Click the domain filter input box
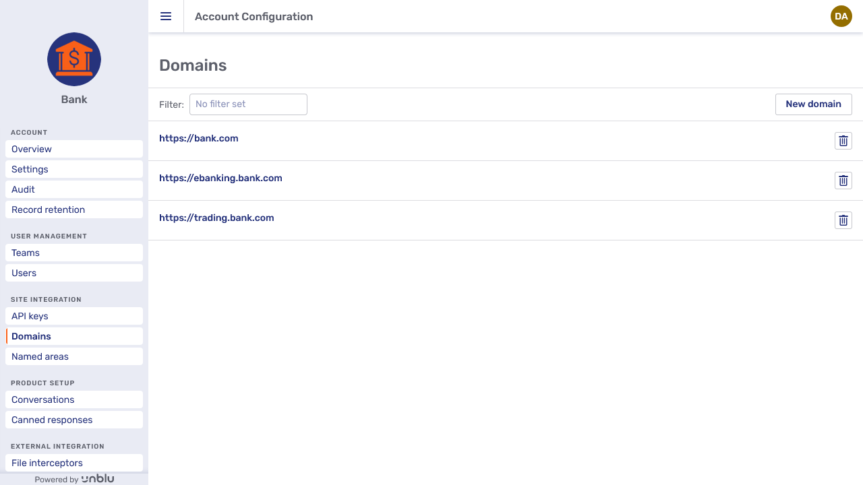The width and height of the screenshot is (863, 485). tap(248, 104)
